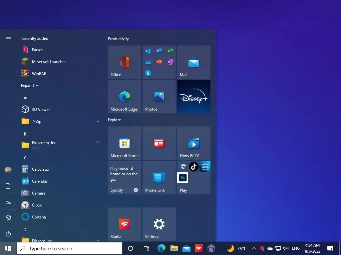Image resolution: width=341 pixels, height=255 pixels.
Task: Click the Productivity group heading
Action: click(118, 39)
